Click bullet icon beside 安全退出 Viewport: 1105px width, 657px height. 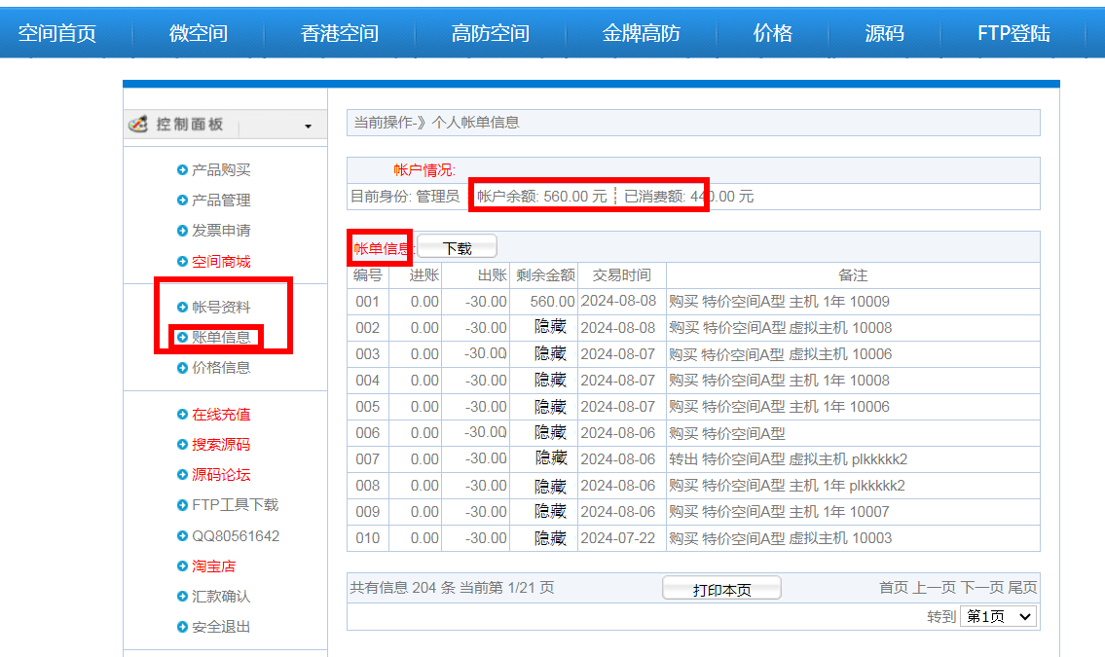click(x=182, y=627)
